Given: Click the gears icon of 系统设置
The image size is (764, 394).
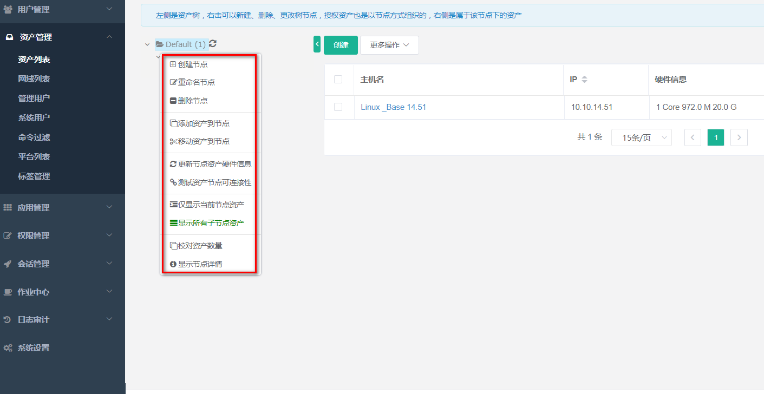Looking at the screenshot, I should 8,348.
